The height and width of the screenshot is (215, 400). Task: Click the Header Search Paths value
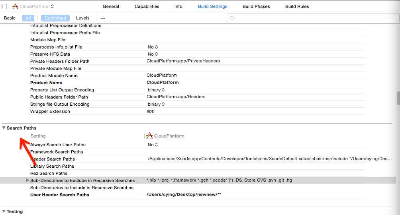[x=270, y=159]
